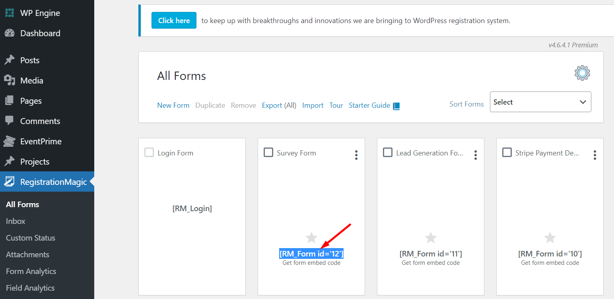Click the Duplicate link
The width and height of the screenshot is (614, 299).
tap(210, 105)
